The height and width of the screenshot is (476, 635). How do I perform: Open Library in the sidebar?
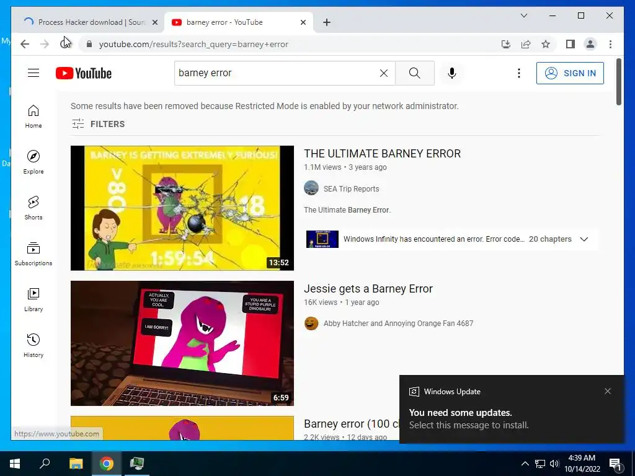click(x=33, y=299)
